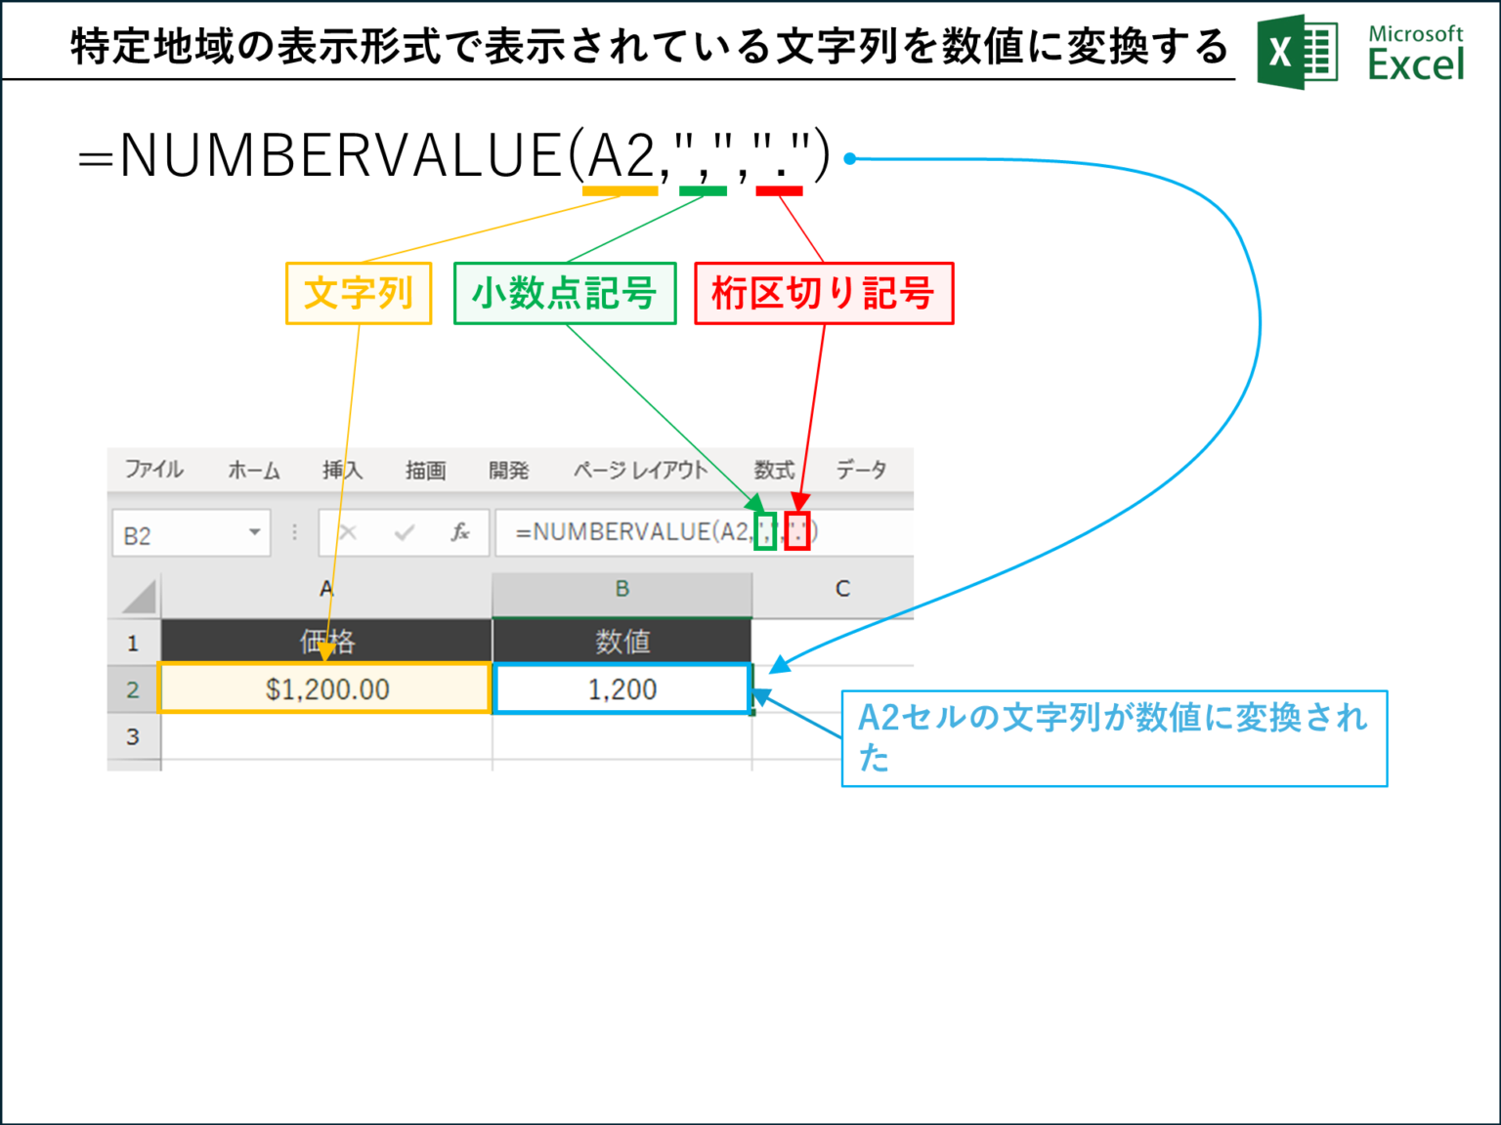Expand the Name Box dropdown arrow
Viewport: 1501px width, 1125px height.
click(x=254, y=532)
